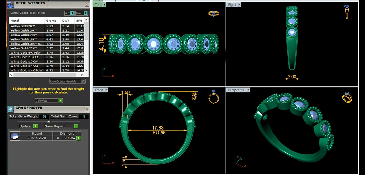Screen dimensions: 365x175
Task: Click the EU 56 ring size label
Action: 159,133
